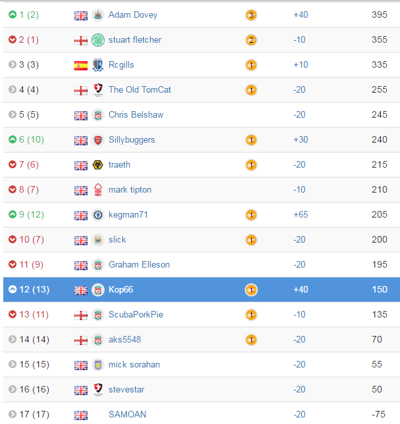Click the Nottingham Forest crest by mark tipton
The width and height of the screenshot is (400, 424).
pyautogui.click(x=98, y=190)
